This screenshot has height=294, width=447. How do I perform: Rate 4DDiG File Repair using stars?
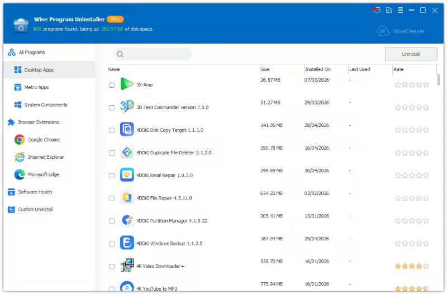(x=412, y=198)
